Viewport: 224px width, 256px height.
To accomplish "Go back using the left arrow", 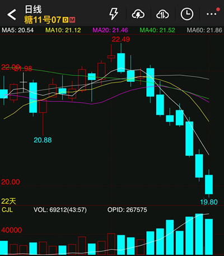I will pyautogui.click(x=12, y=14).
